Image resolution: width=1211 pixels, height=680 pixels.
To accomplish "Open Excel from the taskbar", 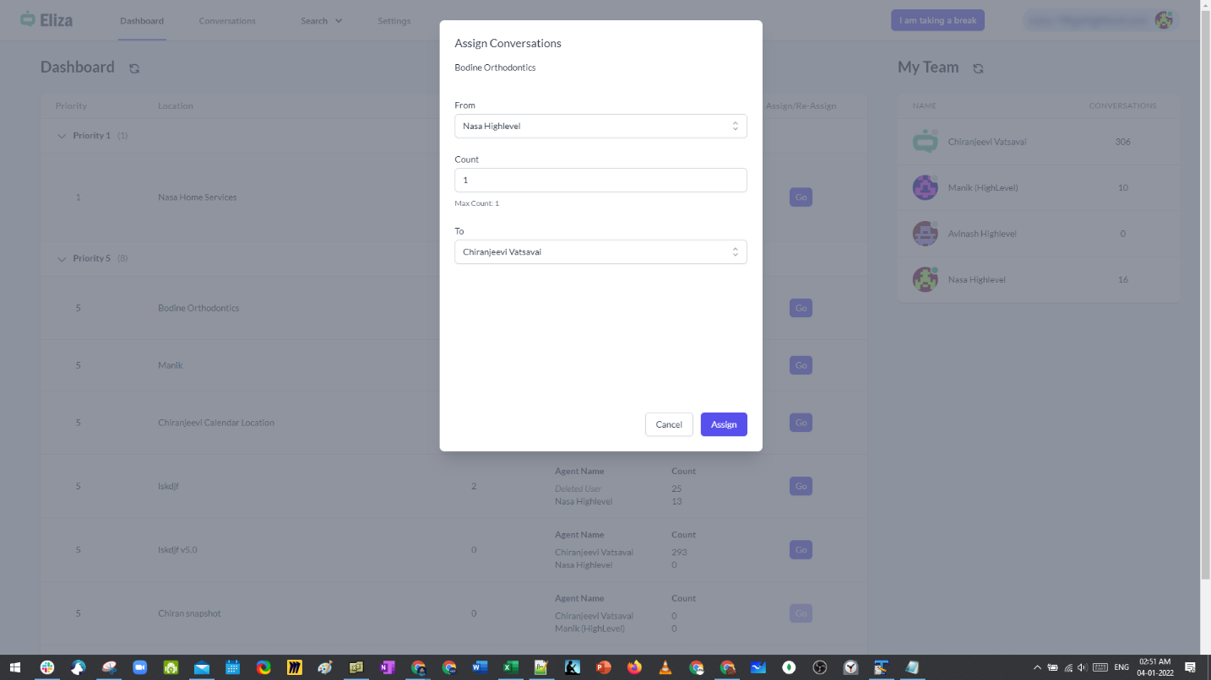I will (x=510, y=667).
